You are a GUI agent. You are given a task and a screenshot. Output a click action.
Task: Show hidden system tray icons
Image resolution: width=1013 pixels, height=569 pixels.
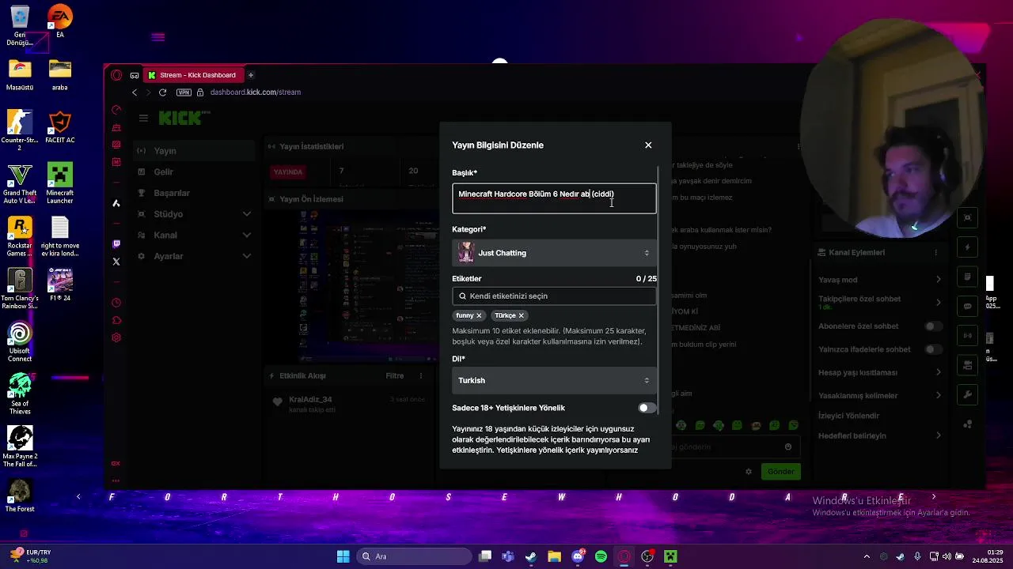(x=867, y=556)
